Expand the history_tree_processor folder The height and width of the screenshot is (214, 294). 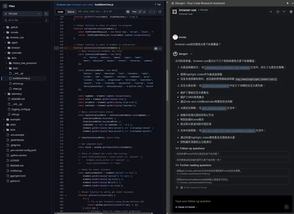click(6, 63)
